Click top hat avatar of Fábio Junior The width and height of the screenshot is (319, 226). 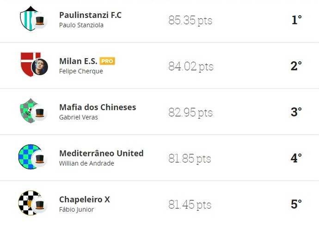coord(40,205)
